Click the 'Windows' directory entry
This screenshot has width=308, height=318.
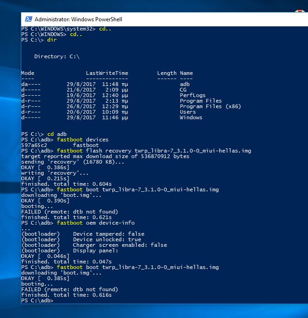tap(191, 117)
